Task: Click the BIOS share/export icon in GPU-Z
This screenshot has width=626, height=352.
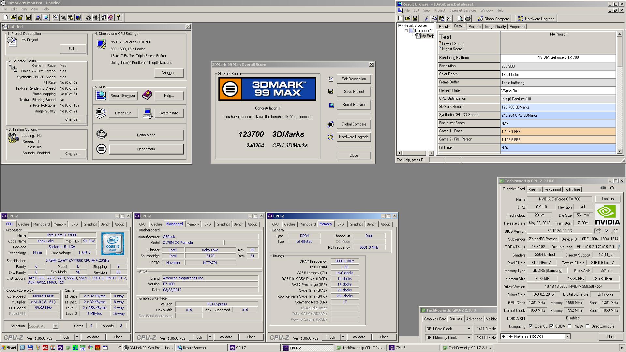Action: click(597, 231)
